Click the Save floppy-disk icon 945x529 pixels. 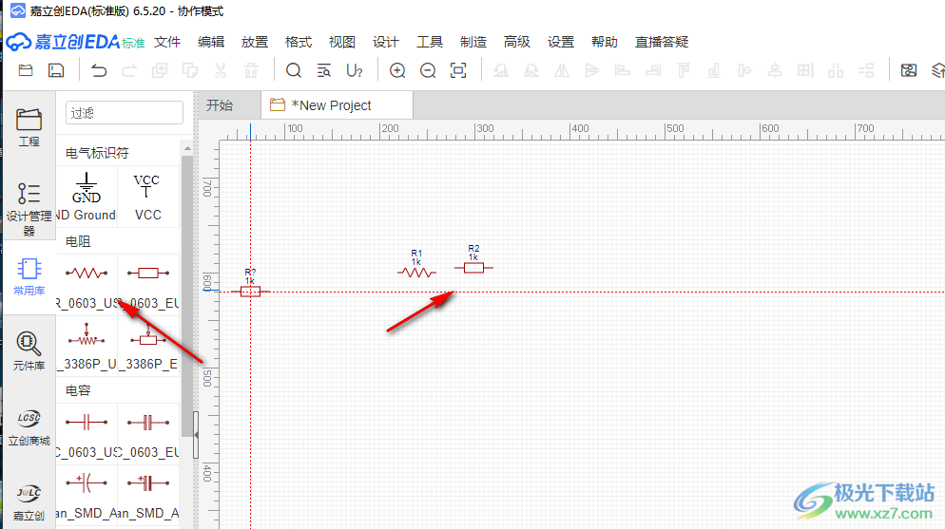(x=56, y=70)
